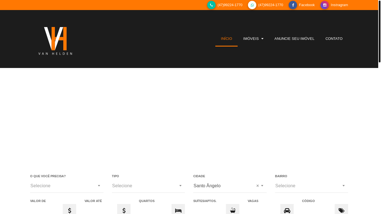Click the WhatsApp icon in top bar
The image size is (381, 214).
click(x=252, y=5)
